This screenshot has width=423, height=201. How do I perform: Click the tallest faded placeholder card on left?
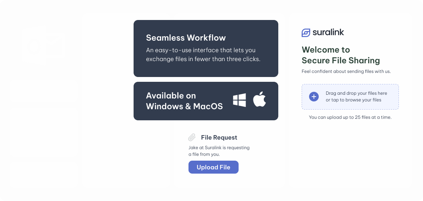[43, 132]
